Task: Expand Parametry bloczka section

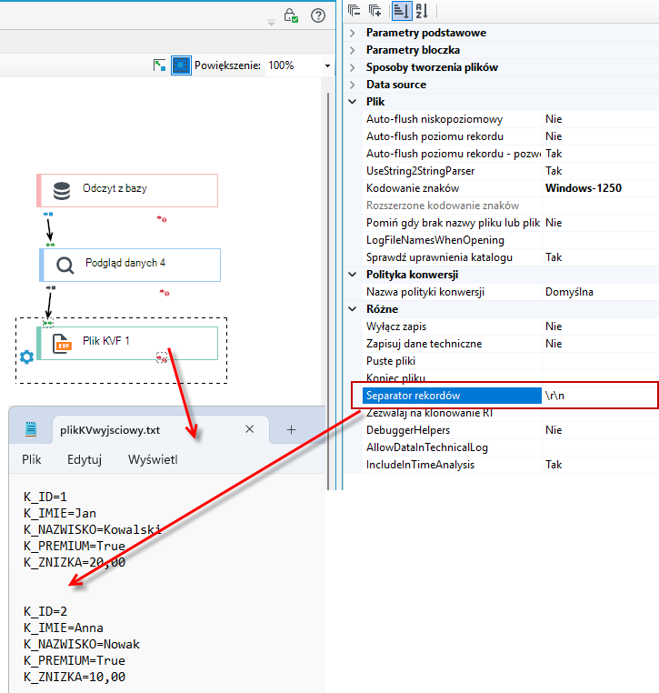Action: click(353, 50)
